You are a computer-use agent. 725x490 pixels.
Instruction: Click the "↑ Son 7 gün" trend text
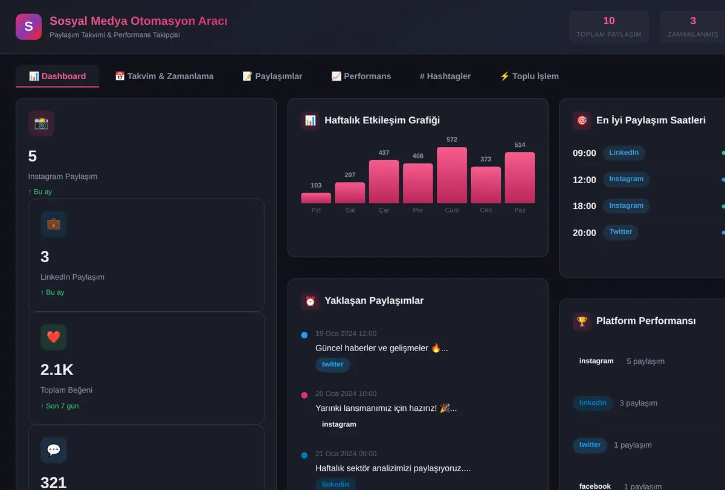pos(60,406)
